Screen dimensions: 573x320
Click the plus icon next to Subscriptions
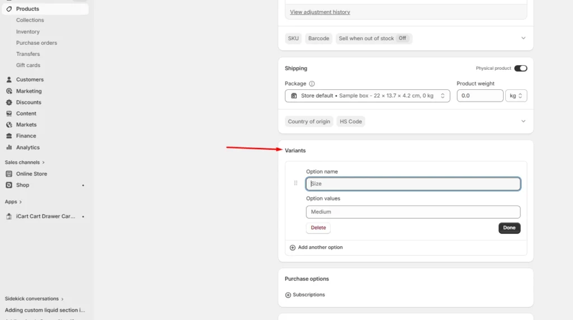point(288,295)
